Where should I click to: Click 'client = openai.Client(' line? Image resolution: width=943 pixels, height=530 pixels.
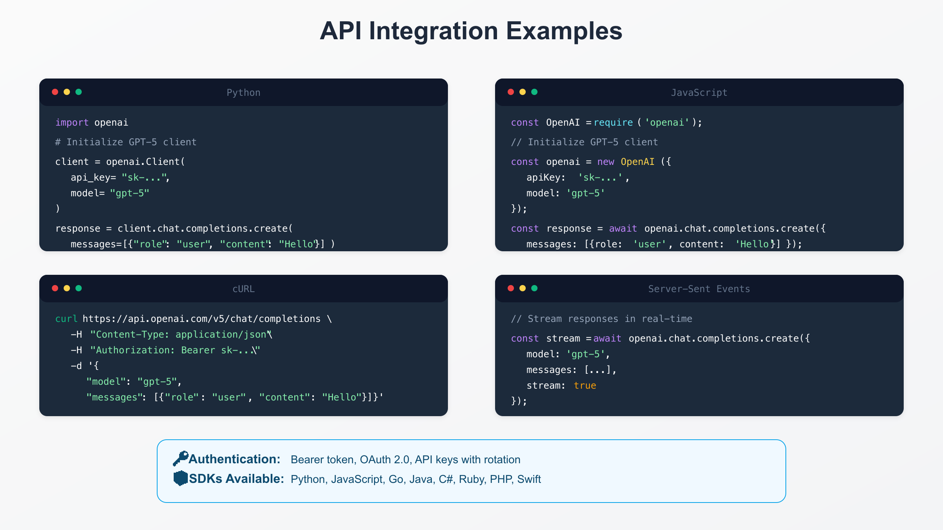point(120,162)
